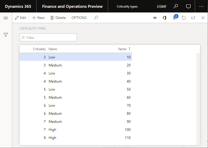Open the USMF company selector
The image size is (208, 148).
click(x=162, y=6)
